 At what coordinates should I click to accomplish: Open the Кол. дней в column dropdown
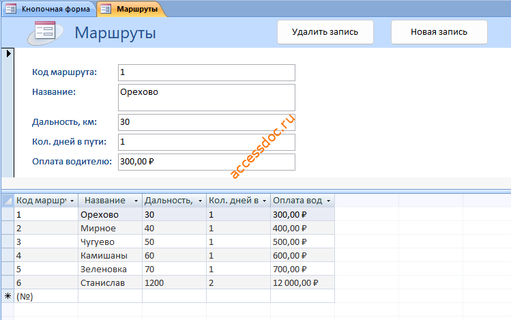264,201
